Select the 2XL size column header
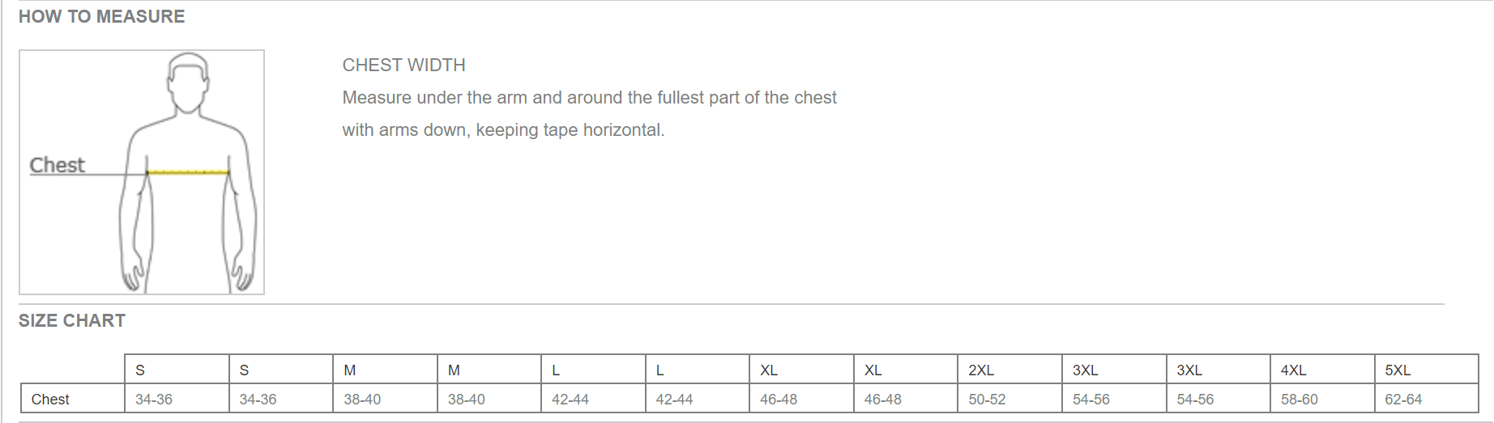 click(981, 370)
